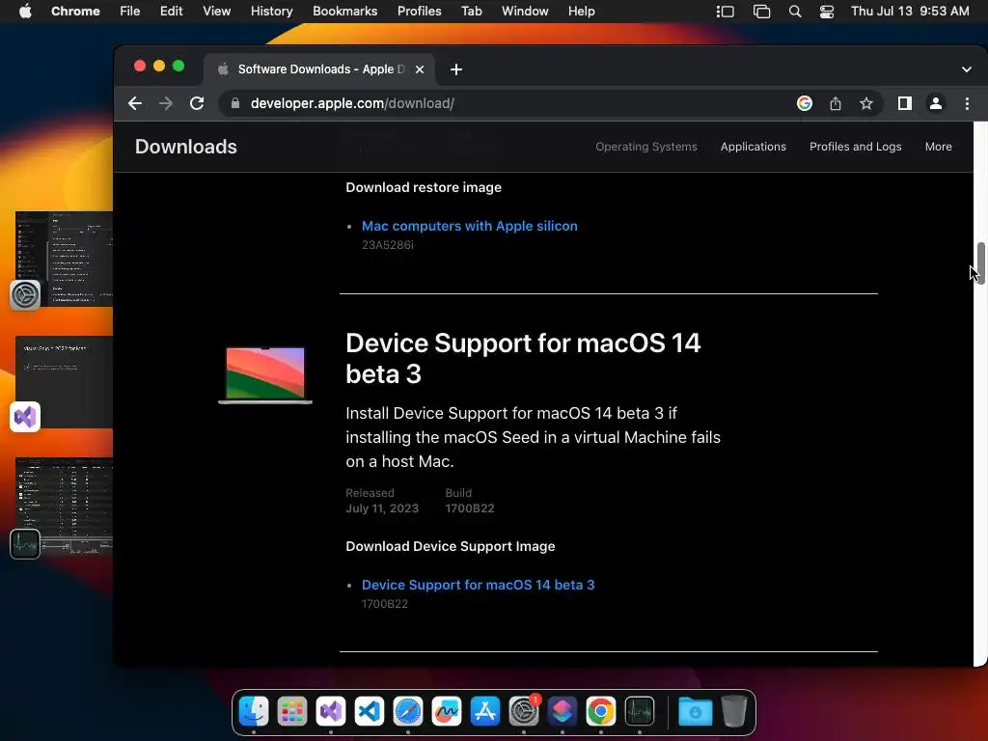Open Applications section
988x741 pixels.
(753, 147)
